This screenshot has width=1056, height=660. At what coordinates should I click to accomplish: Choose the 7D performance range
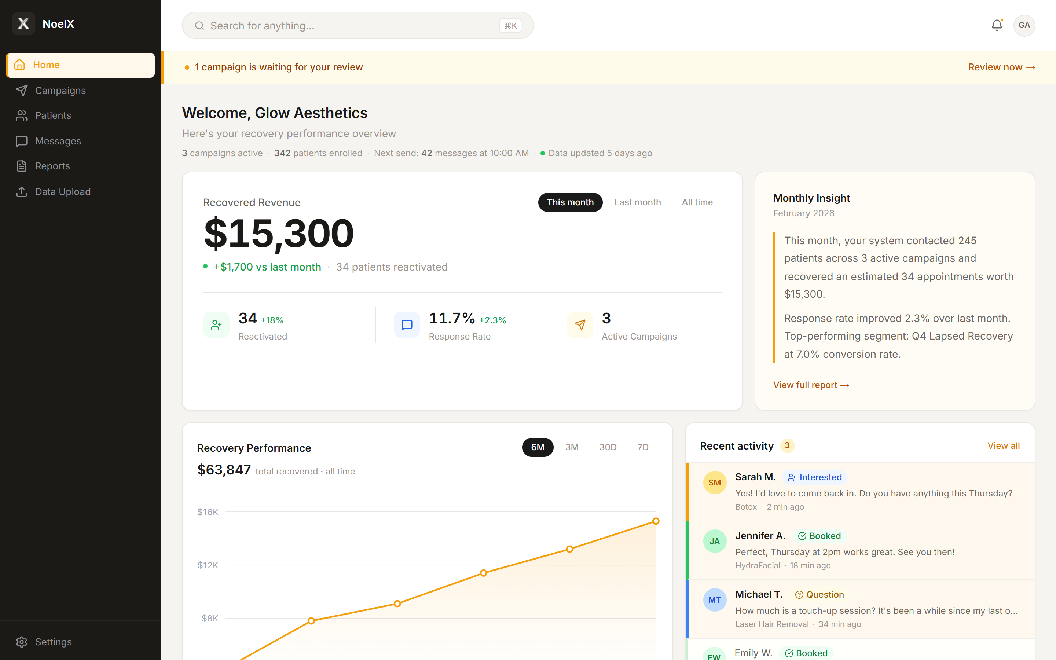click(643, 447)
